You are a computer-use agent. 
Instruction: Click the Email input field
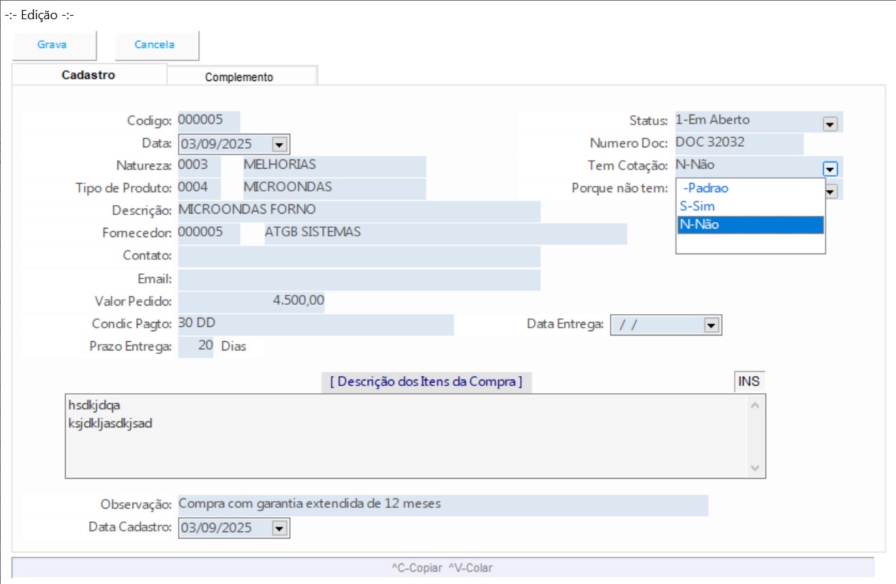(359, 280)
